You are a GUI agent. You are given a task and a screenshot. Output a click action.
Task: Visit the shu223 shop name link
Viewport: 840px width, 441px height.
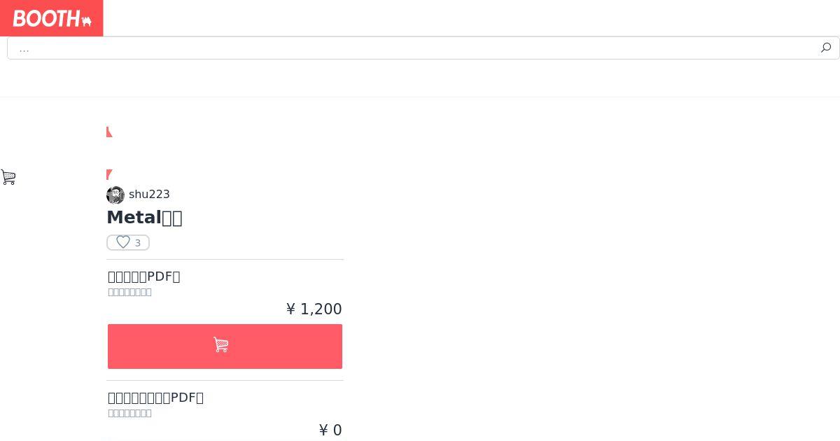click(149, 195)
